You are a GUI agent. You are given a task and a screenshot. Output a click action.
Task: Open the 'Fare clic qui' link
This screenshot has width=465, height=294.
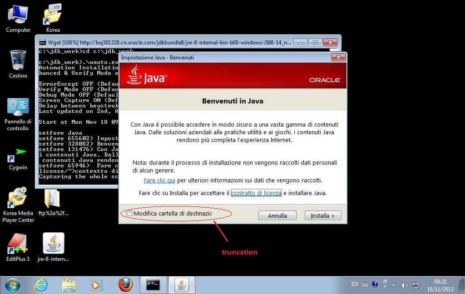click(159, 181)
